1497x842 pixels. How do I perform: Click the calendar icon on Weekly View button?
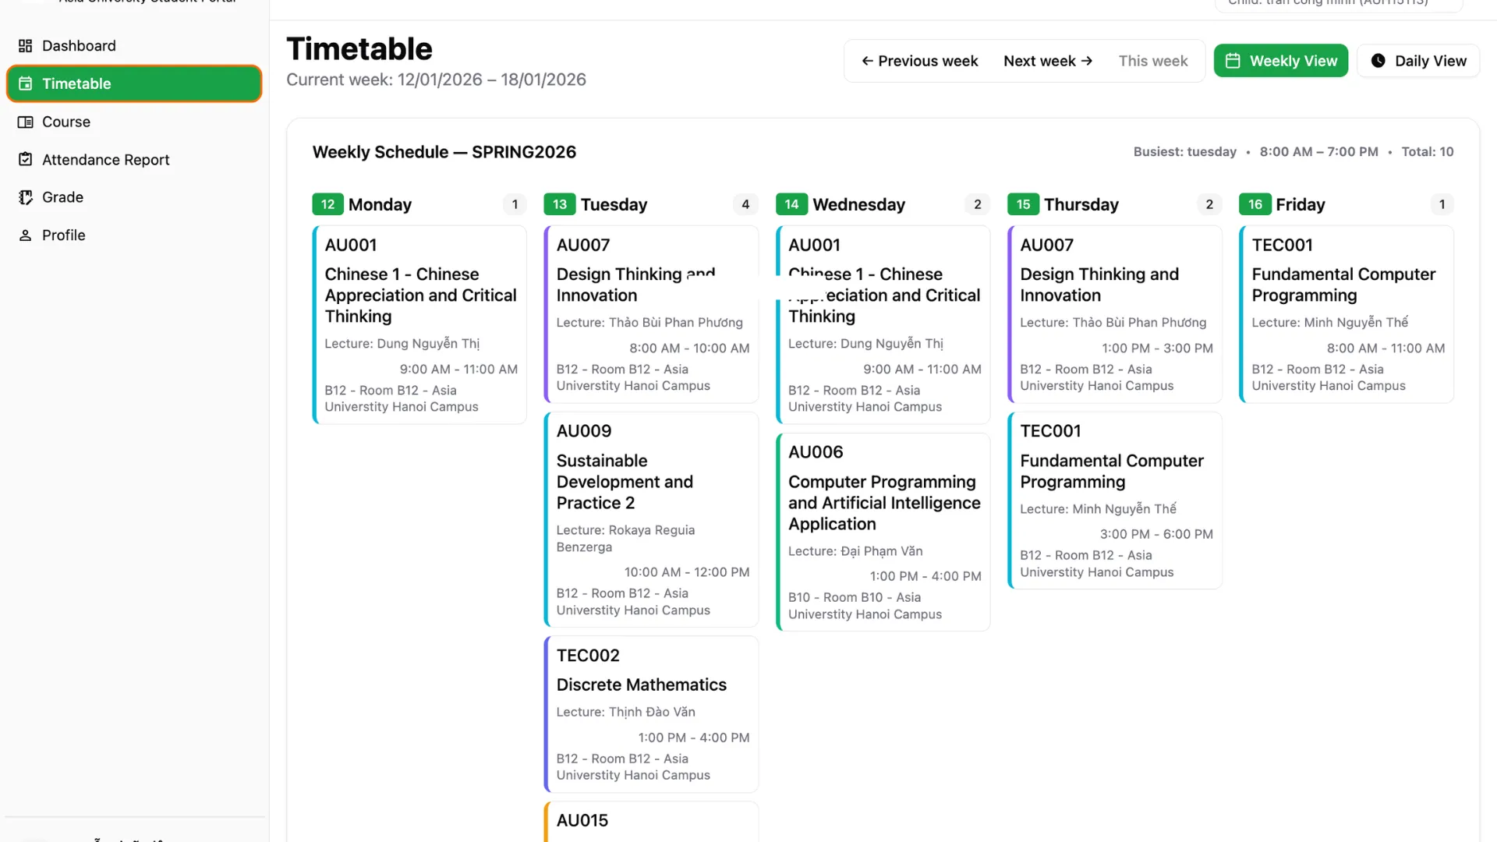[1233, 60]
